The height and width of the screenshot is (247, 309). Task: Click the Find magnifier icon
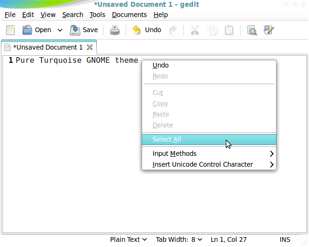252,30
